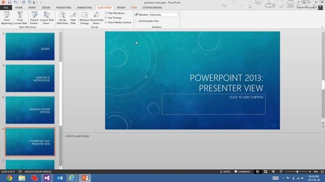Screen dimensions: 325x182
Task: Open Set Up Slide Show dialog
Action: [x=62, y=18]
